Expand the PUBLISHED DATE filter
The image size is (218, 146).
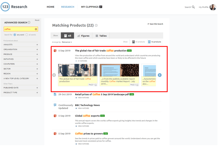(x=37, y=88)
